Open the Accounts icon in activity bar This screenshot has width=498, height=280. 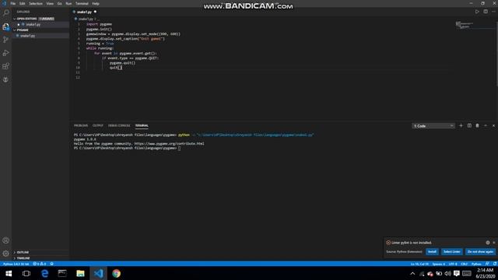[5, 240]
